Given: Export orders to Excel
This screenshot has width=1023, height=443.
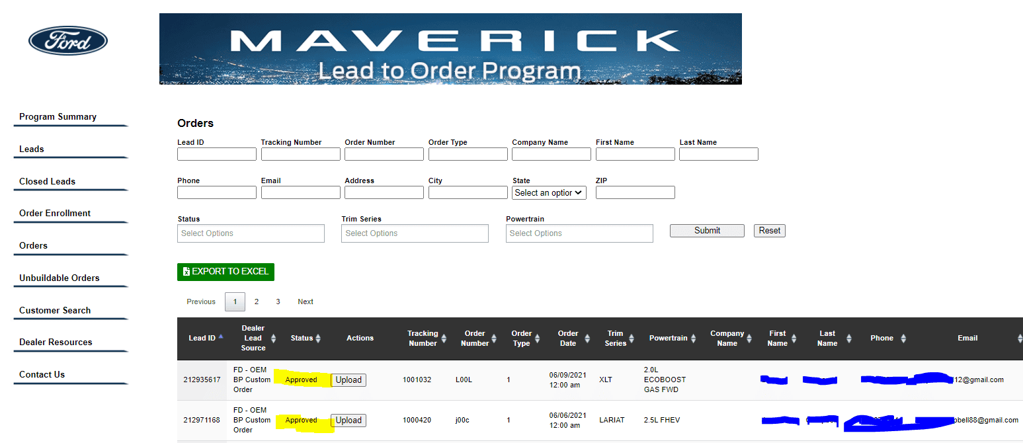Looking at the screenshot, I should [x=225, y=272].
